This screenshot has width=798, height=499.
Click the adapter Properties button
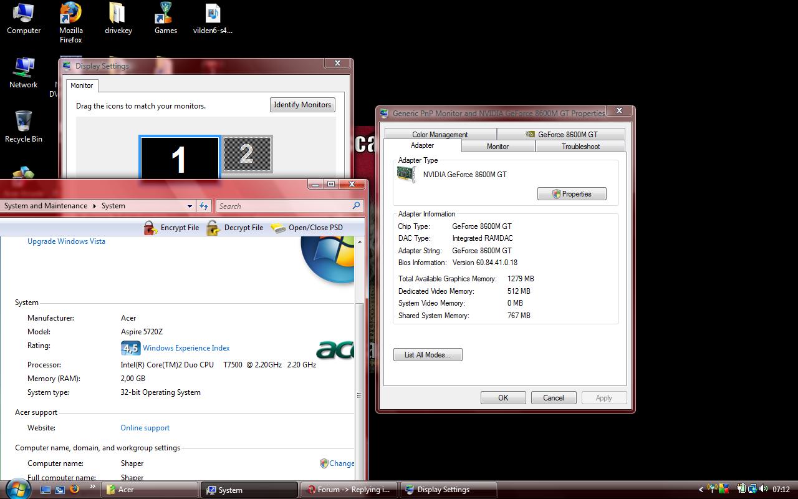coord(572,194)
